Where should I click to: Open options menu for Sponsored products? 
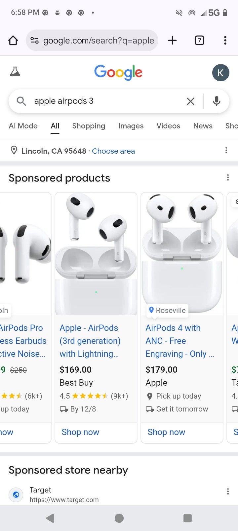[228, 178]
